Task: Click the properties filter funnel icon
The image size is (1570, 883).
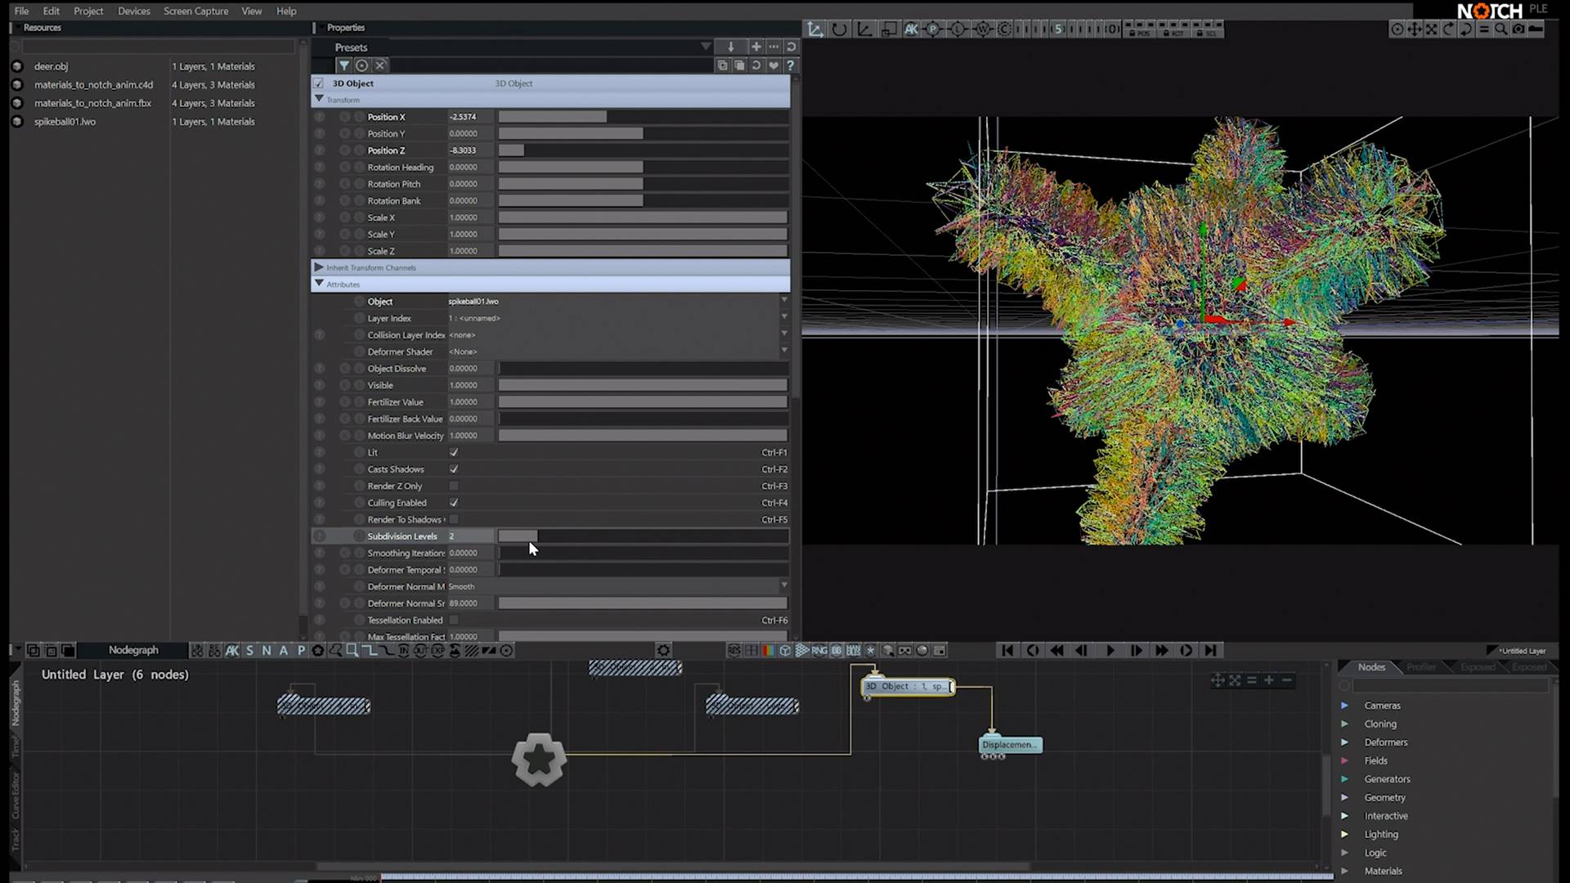Action: (343, 65)
